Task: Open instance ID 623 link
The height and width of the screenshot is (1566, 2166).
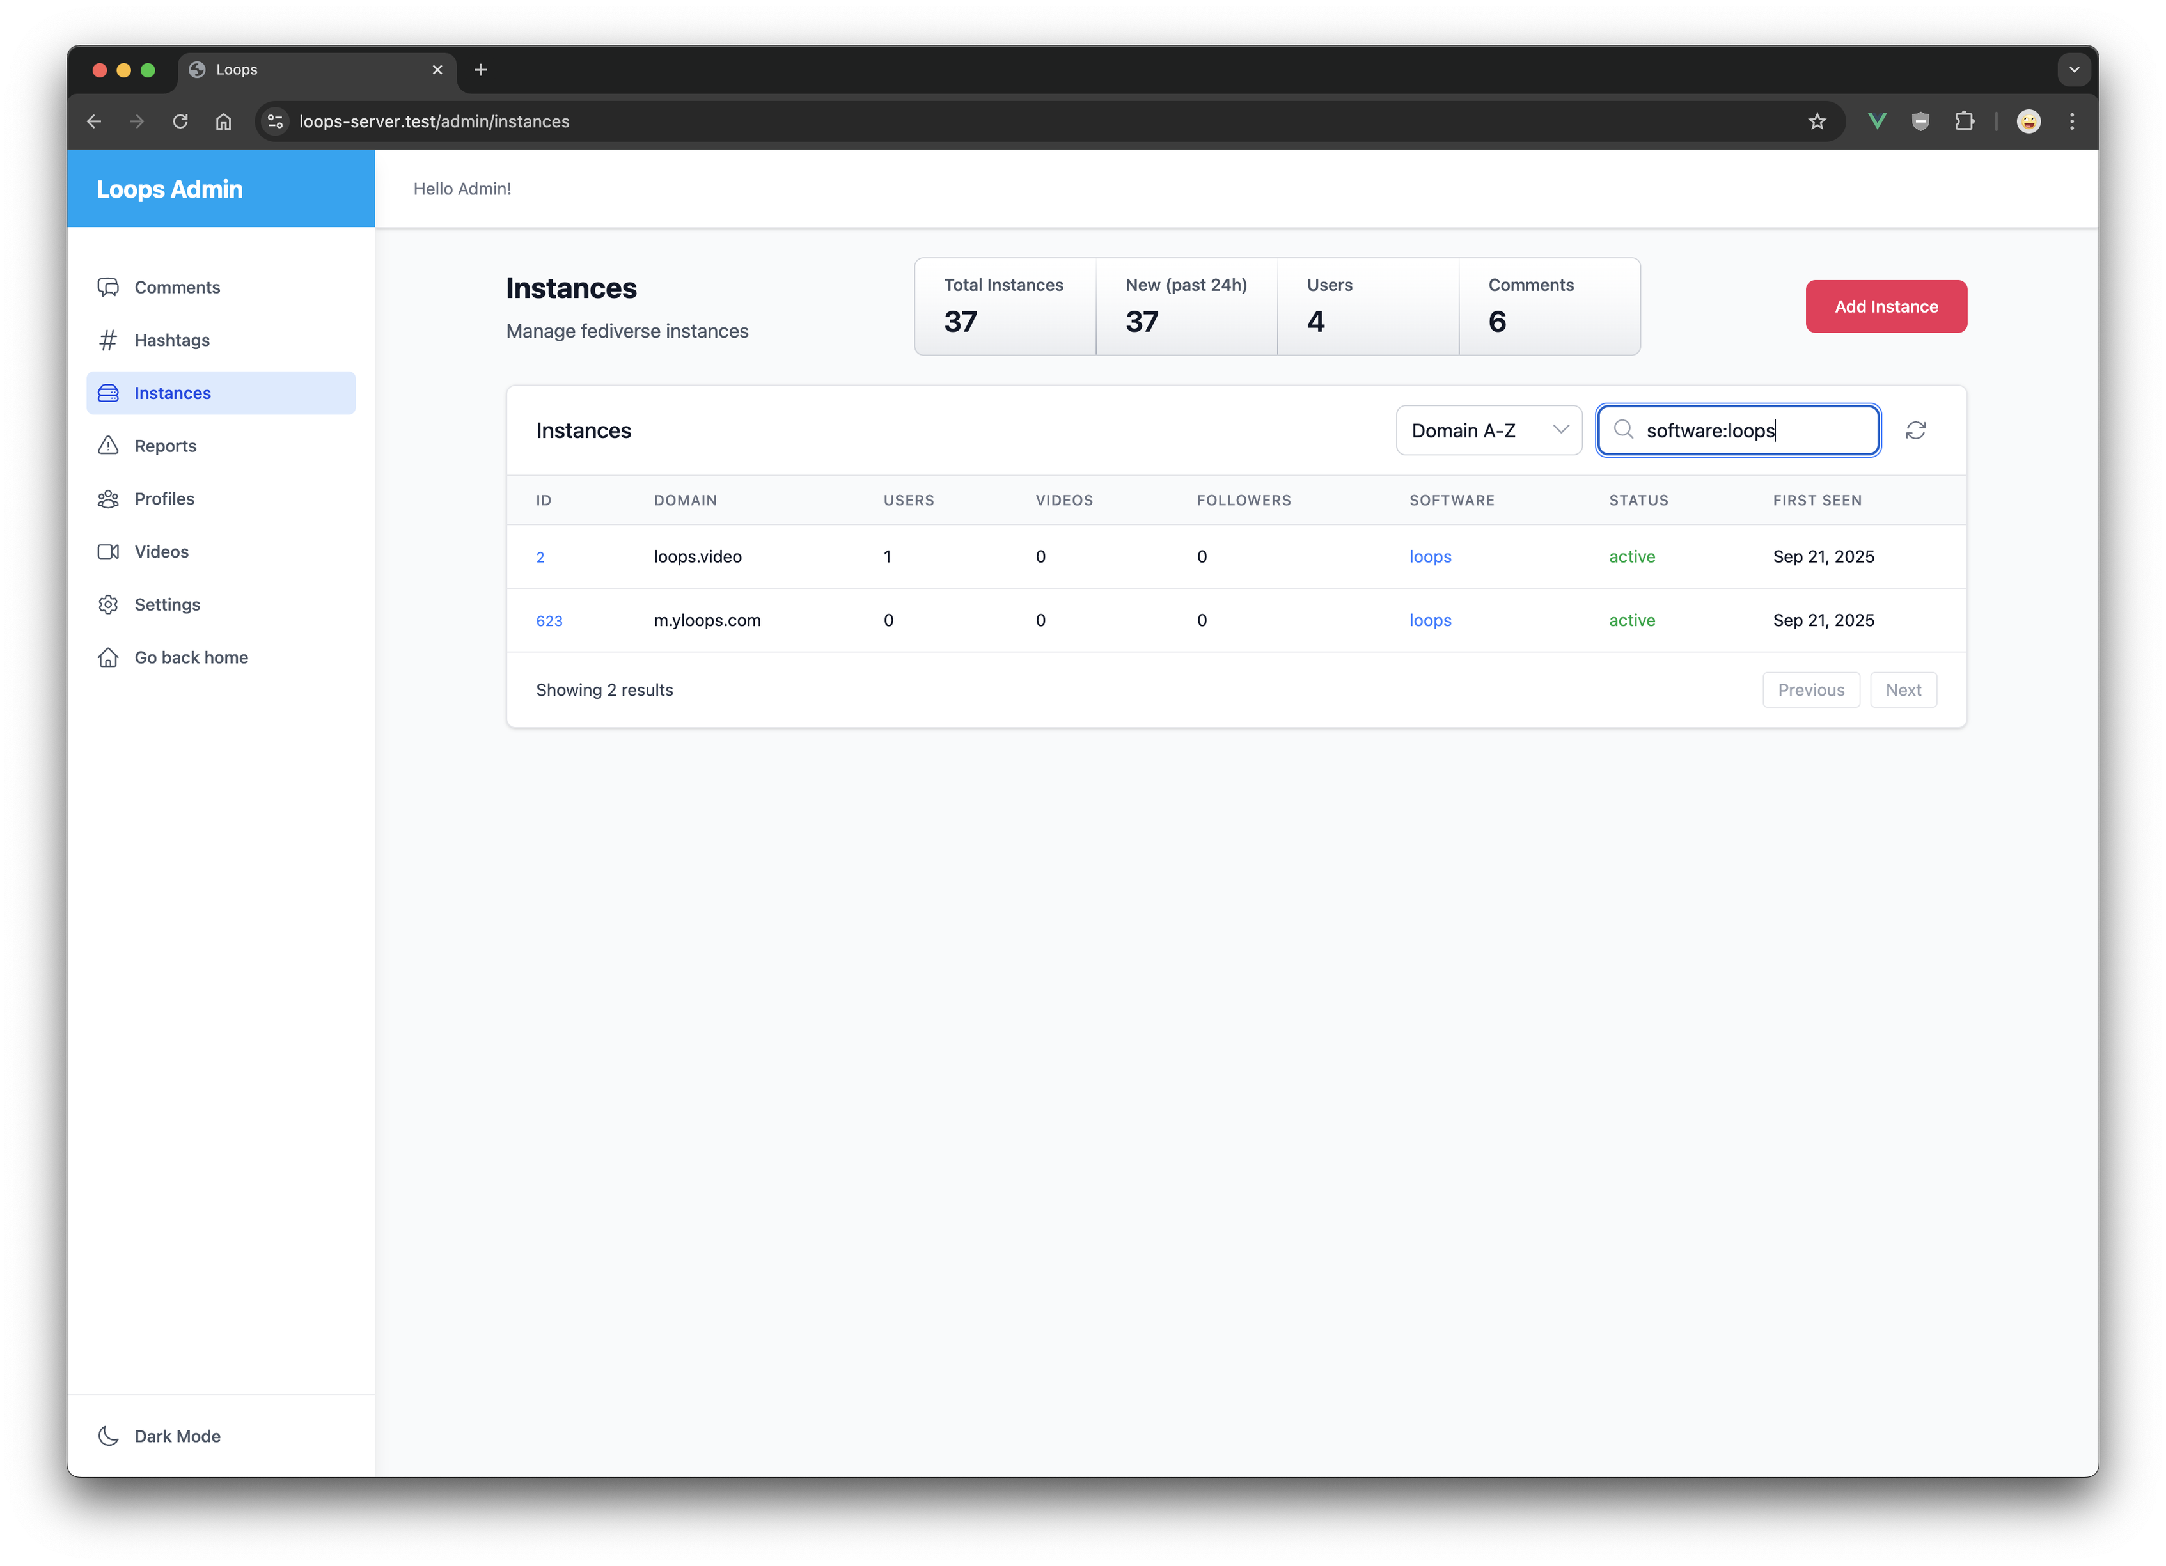Action: click(549, 621)
